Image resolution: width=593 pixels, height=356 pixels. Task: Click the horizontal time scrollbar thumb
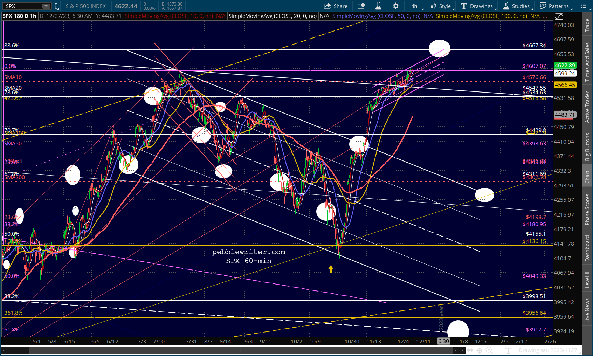pos(241,350)
